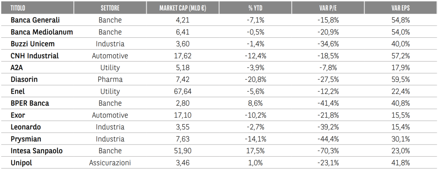The width and height of the screenshot is (438, 169).
Task: Click the TITOLO column header
Action: click(x=18, y=8)
